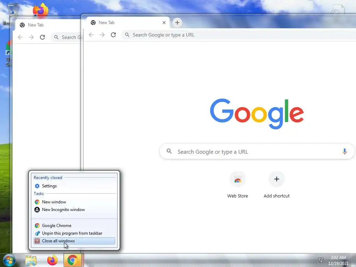The height and width of the screenshot is (267, 356).
Task: Click the Google logo
Action: (x=257, y=114)
